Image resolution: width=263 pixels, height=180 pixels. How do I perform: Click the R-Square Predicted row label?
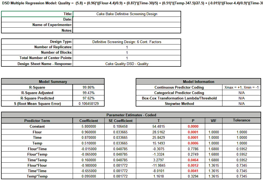point(37,98)
